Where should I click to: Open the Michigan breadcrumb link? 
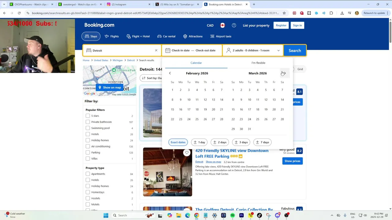click(x=118, y=60)
